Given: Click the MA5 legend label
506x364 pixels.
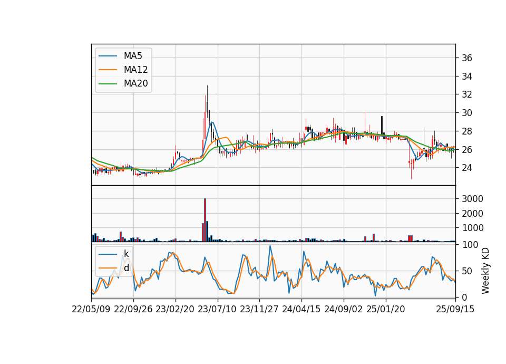Looking at the screenshot, I should [133, 56].
